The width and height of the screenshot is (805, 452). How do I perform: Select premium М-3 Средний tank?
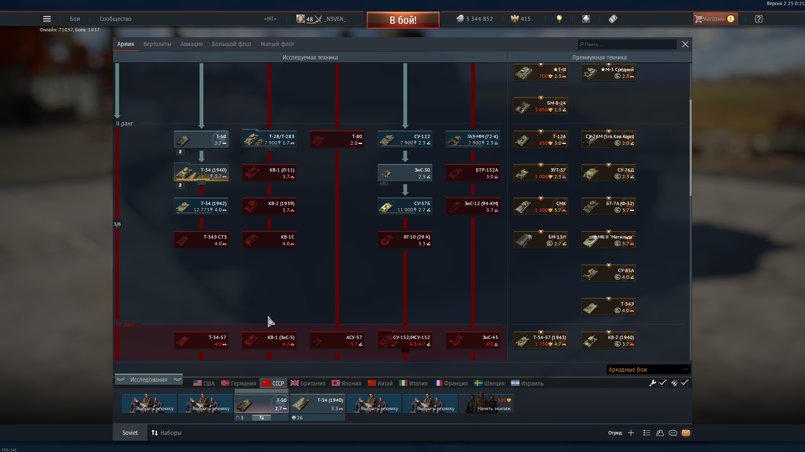(x=609, y=73)
